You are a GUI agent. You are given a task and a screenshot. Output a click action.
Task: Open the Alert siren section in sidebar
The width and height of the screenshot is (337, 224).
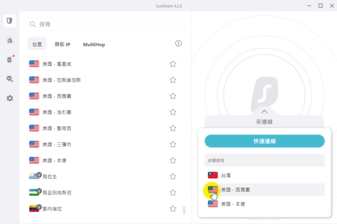pos(10,40)
